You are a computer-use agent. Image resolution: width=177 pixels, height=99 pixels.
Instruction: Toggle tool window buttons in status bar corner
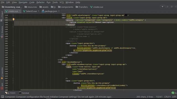[2, 97]
